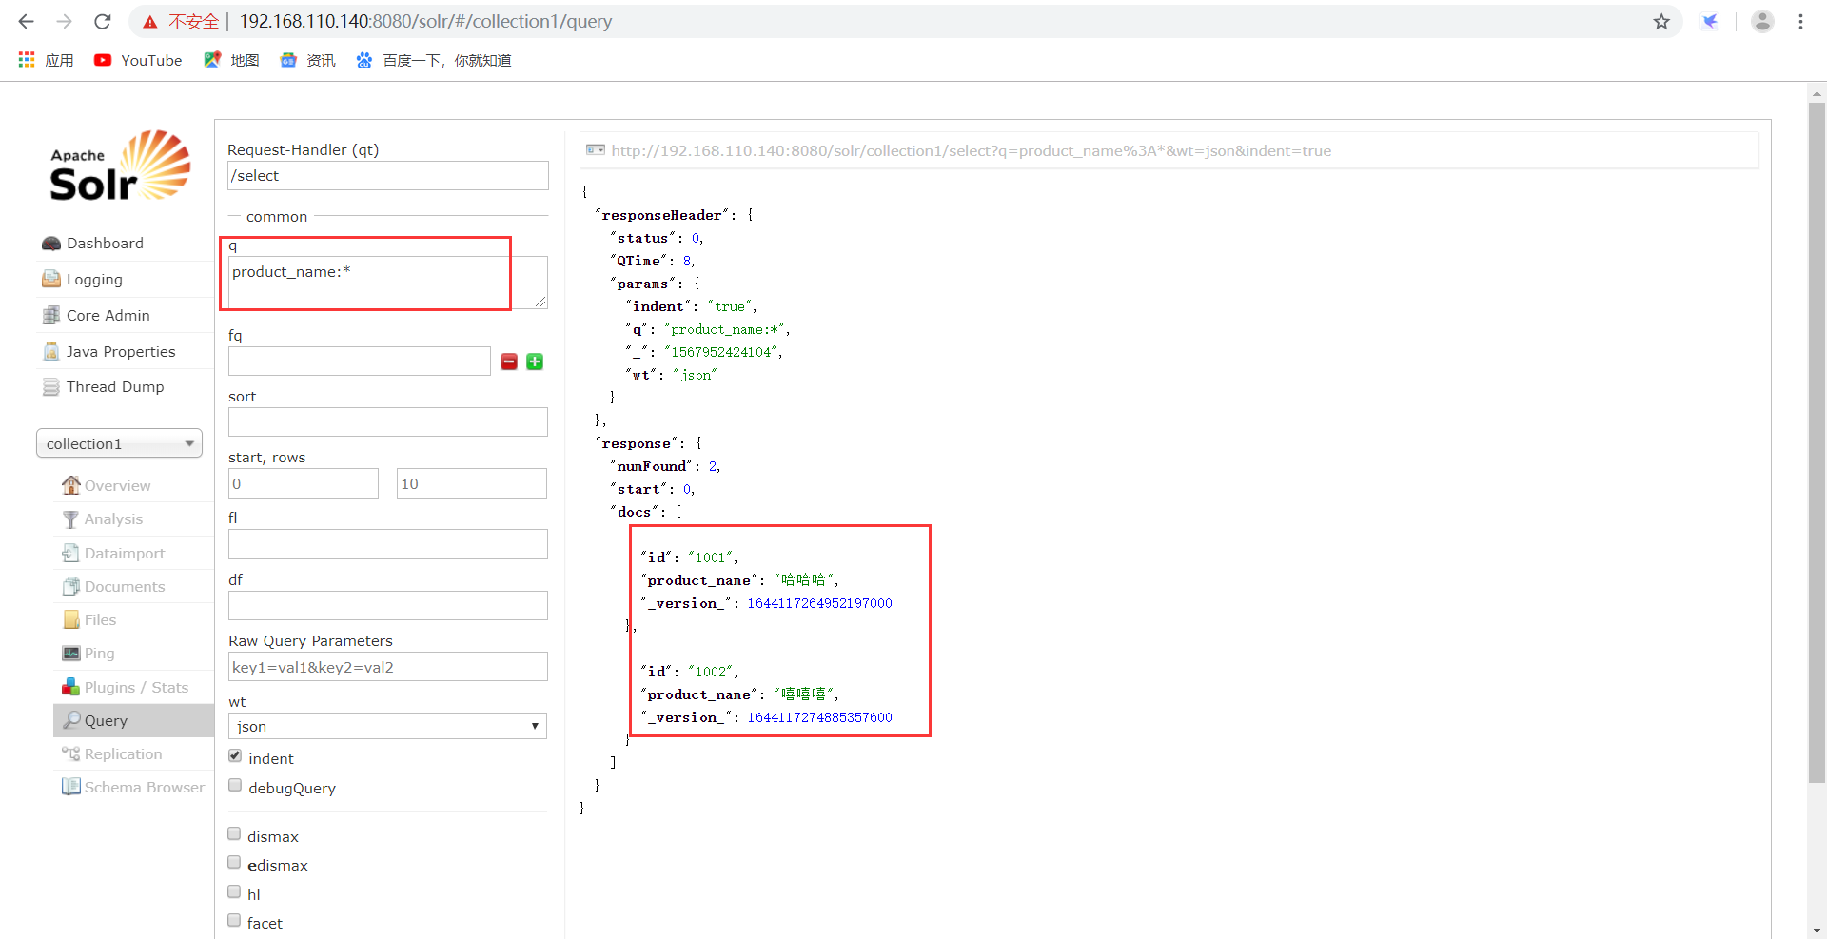The image size is (1827, 939).
Task: Click the Request-Handler /select input
Action: click(x=388, y=176)
